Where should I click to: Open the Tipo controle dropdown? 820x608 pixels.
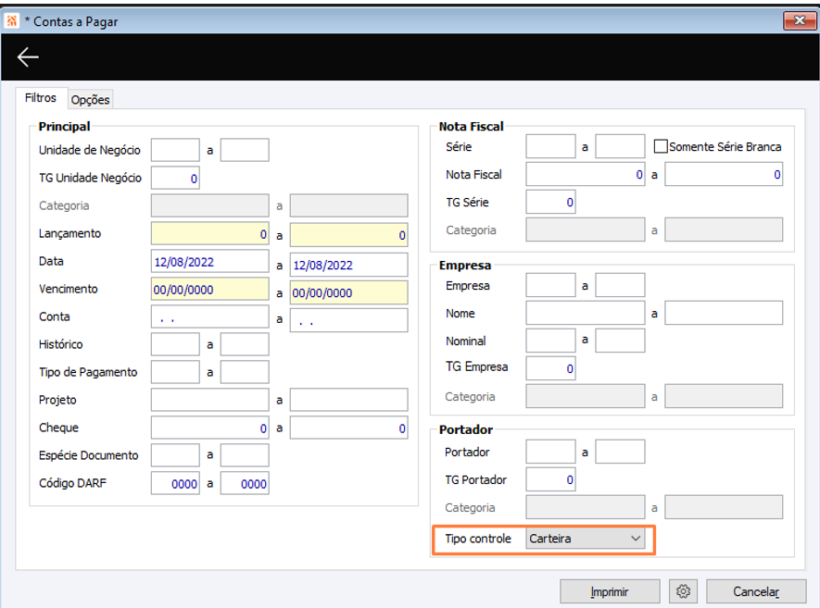click(585, 539)
